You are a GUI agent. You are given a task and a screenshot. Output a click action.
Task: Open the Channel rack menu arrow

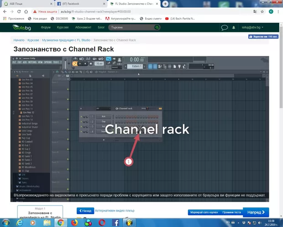pyautogui.click(x=81, y=108)
